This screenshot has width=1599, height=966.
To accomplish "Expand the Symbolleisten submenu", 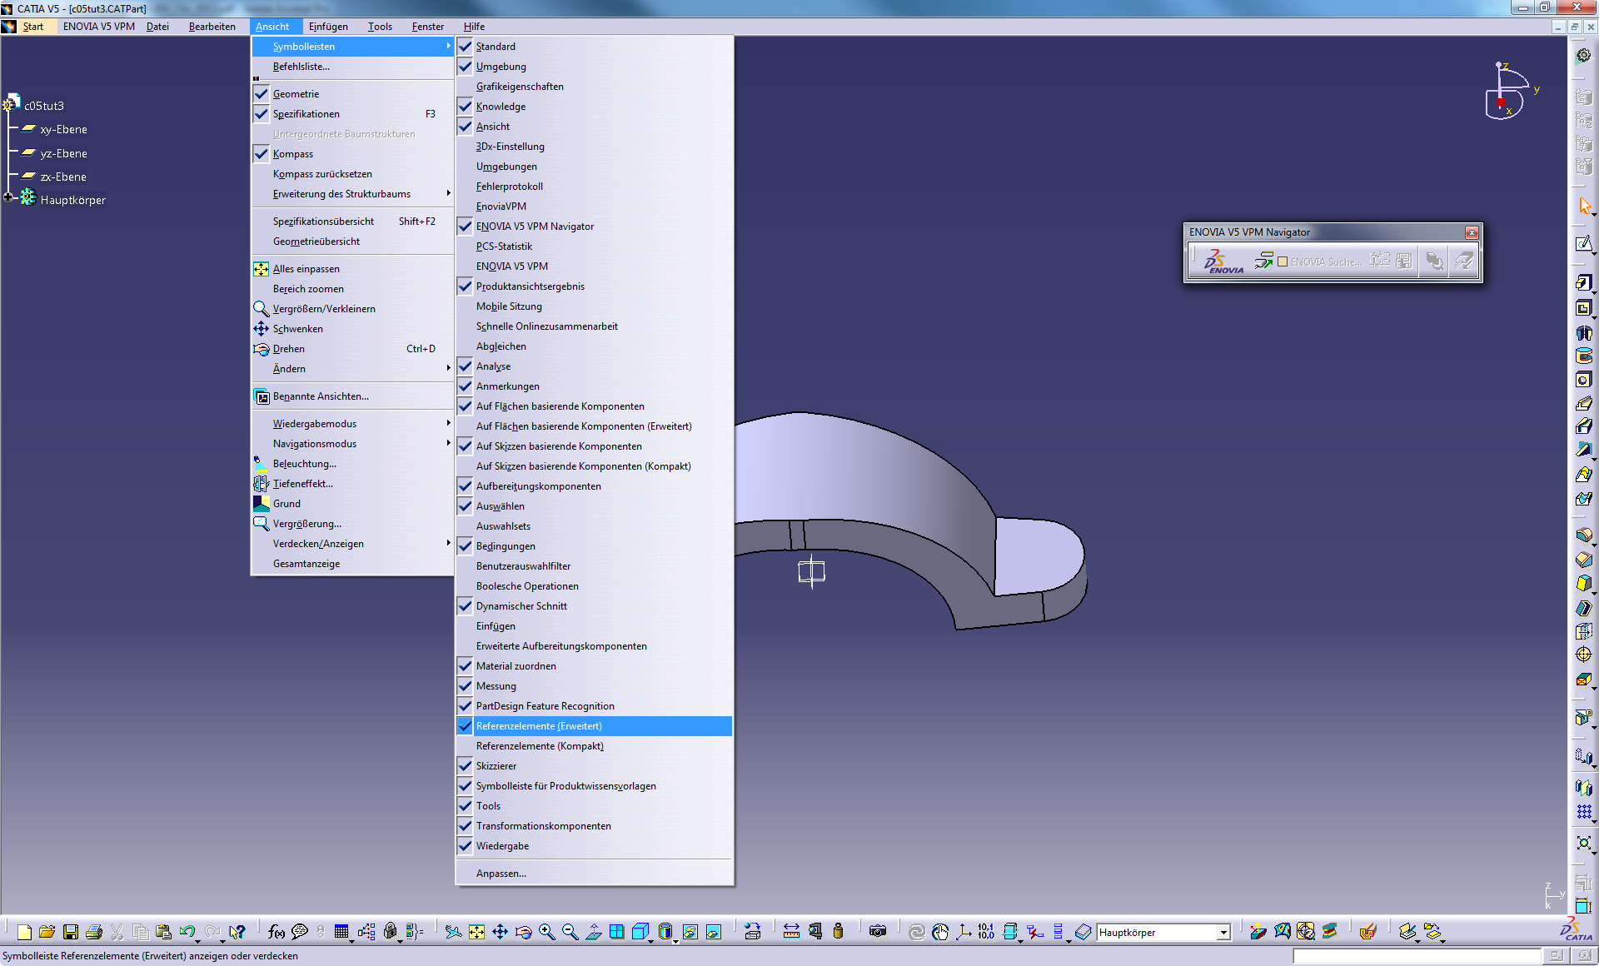I will point(352,47).
